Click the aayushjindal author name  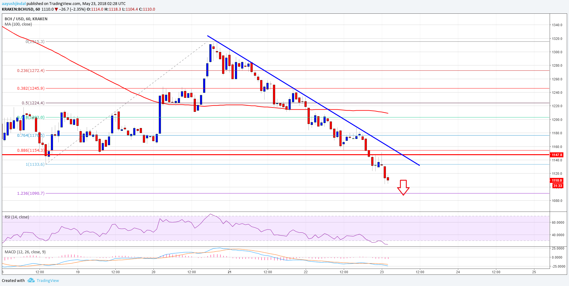click(14, 4)
